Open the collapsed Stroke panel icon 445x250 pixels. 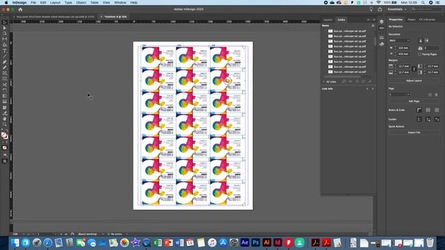[x=382, y=37]
